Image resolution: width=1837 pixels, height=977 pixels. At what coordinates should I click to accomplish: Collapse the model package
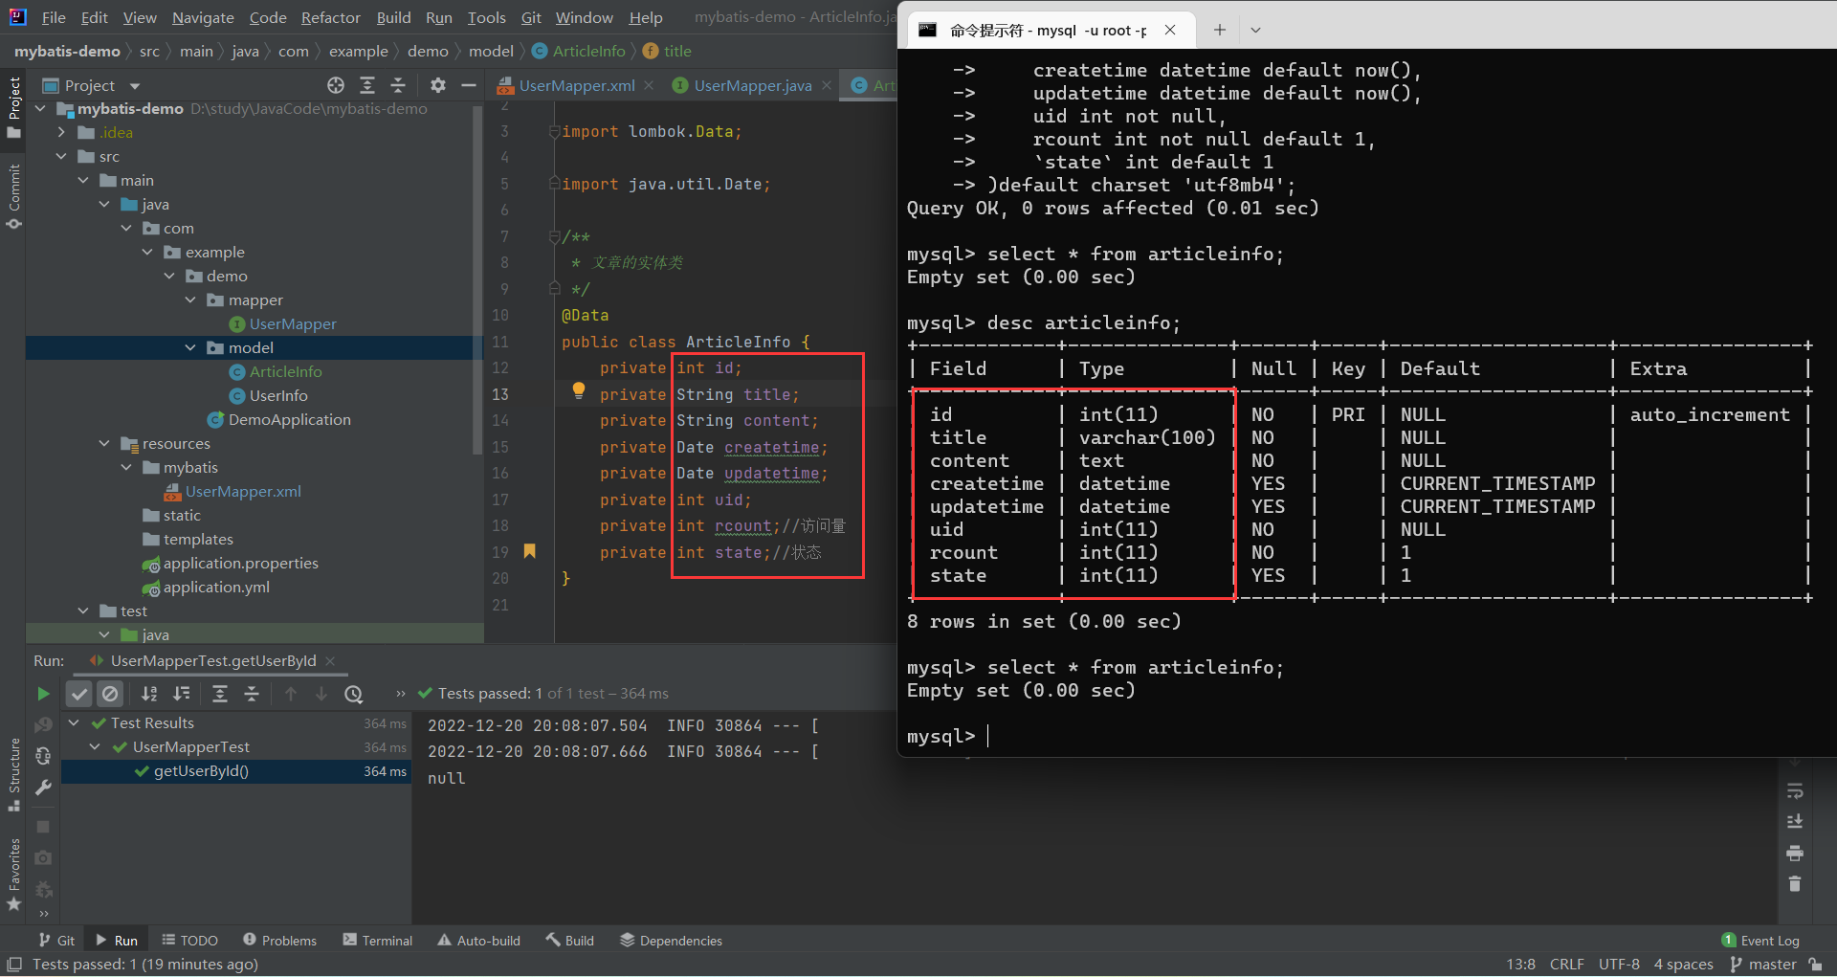(x=190, y=348)
